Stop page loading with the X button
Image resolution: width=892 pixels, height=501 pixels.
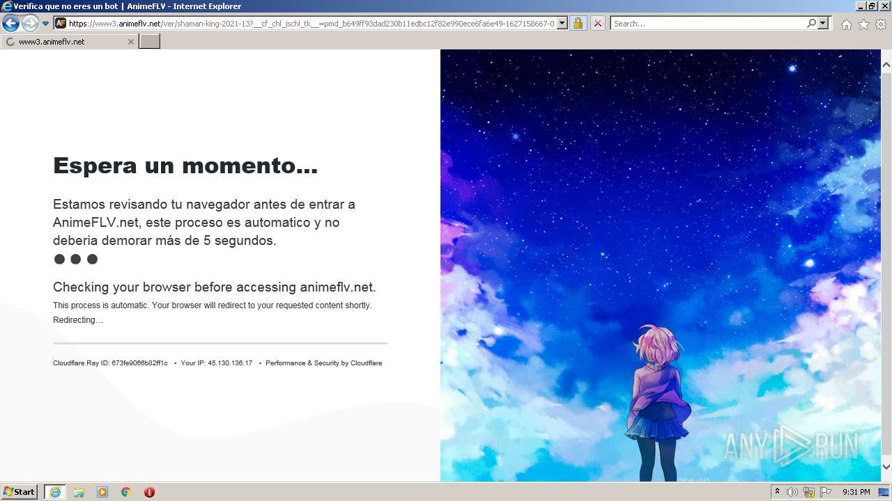(x=598, y=23)
